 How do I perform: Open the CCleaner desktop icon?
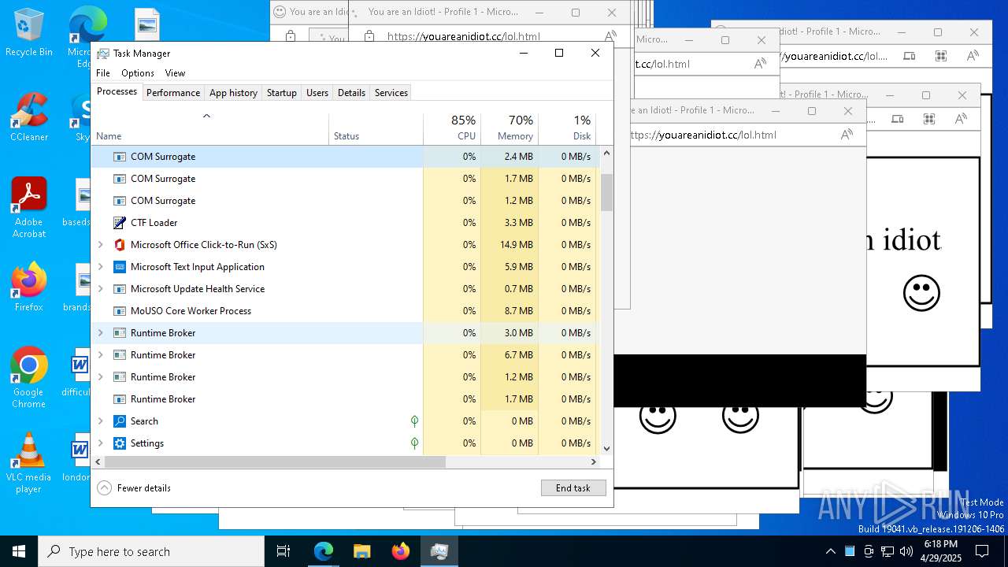click(29, 117)
